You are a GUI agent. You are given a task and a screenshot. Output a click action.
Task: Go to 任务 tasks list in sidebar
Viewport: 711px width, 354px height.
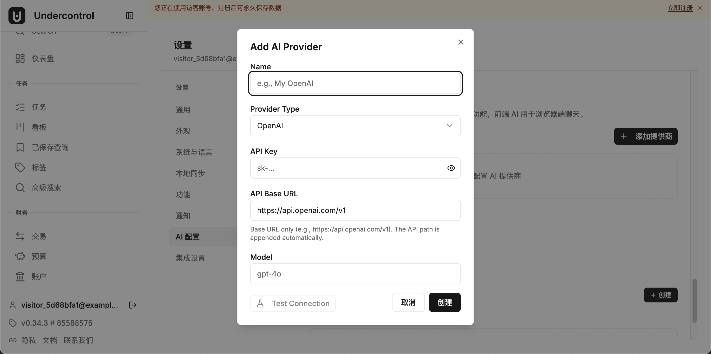(74, 107)
